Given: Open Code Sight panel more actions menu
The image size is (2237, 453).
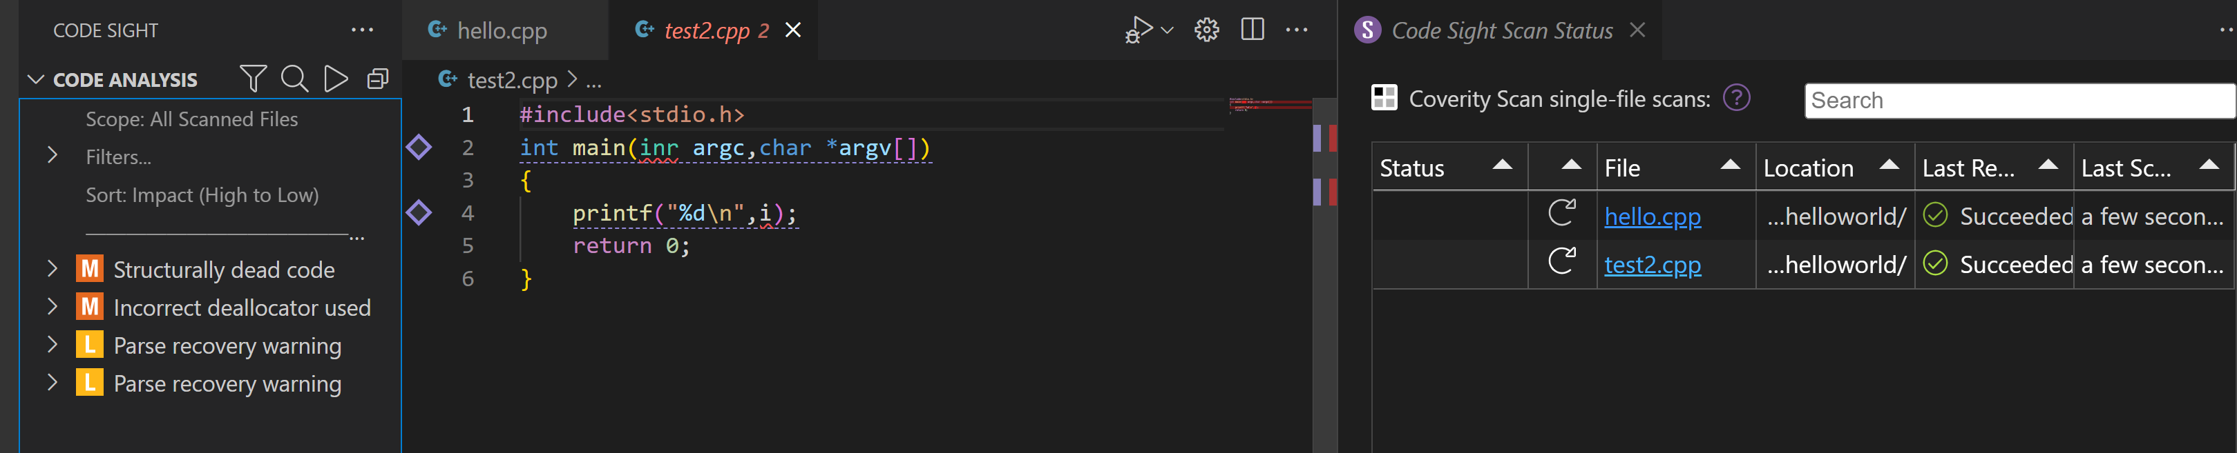Looking at the screenshot, I should pos(362,30).
